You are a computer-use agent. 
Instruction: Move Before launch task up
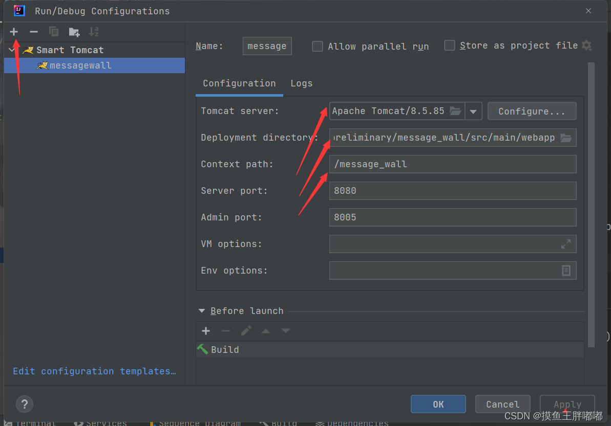coord(266,331)
